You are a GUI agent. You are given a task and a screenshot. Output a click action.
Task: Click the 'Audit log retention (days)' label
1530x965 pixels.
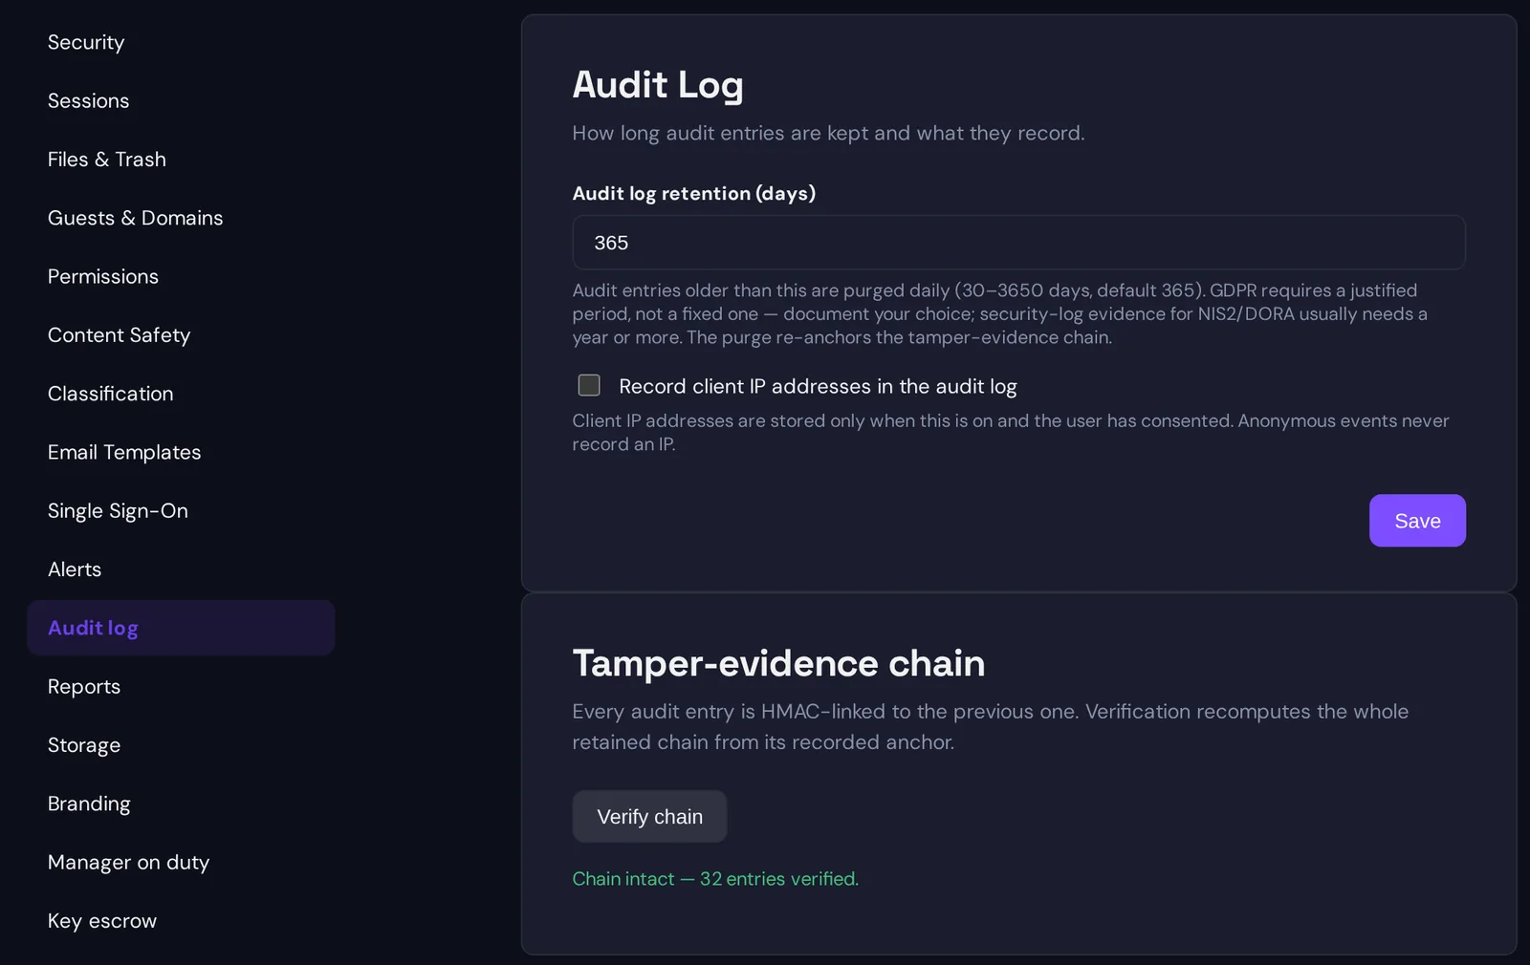[694, 193]
